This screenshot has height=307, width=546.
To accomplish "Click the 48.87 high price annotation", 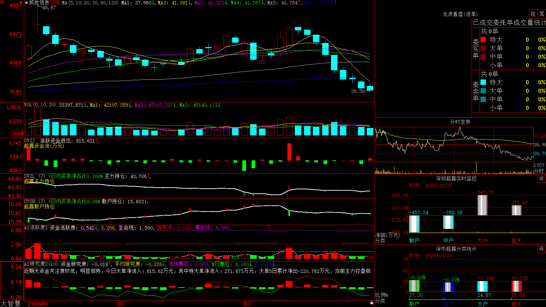I will (x=49, y=8).
